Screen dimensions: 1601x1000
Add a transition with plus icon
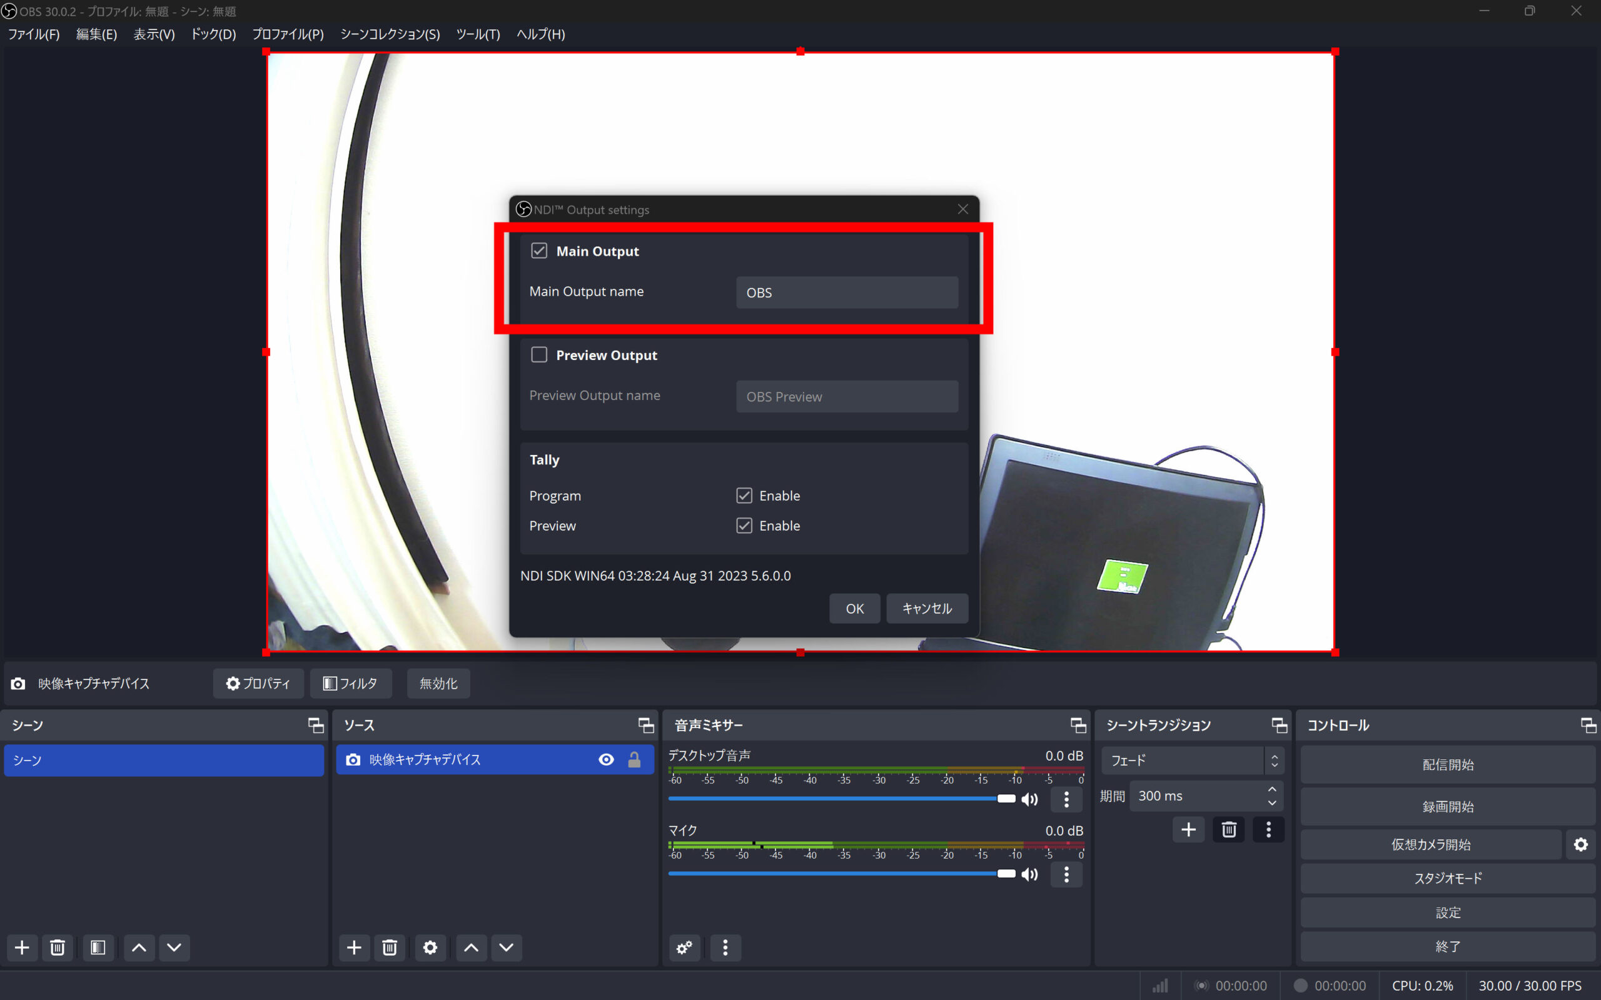(x=1188, y=829)
